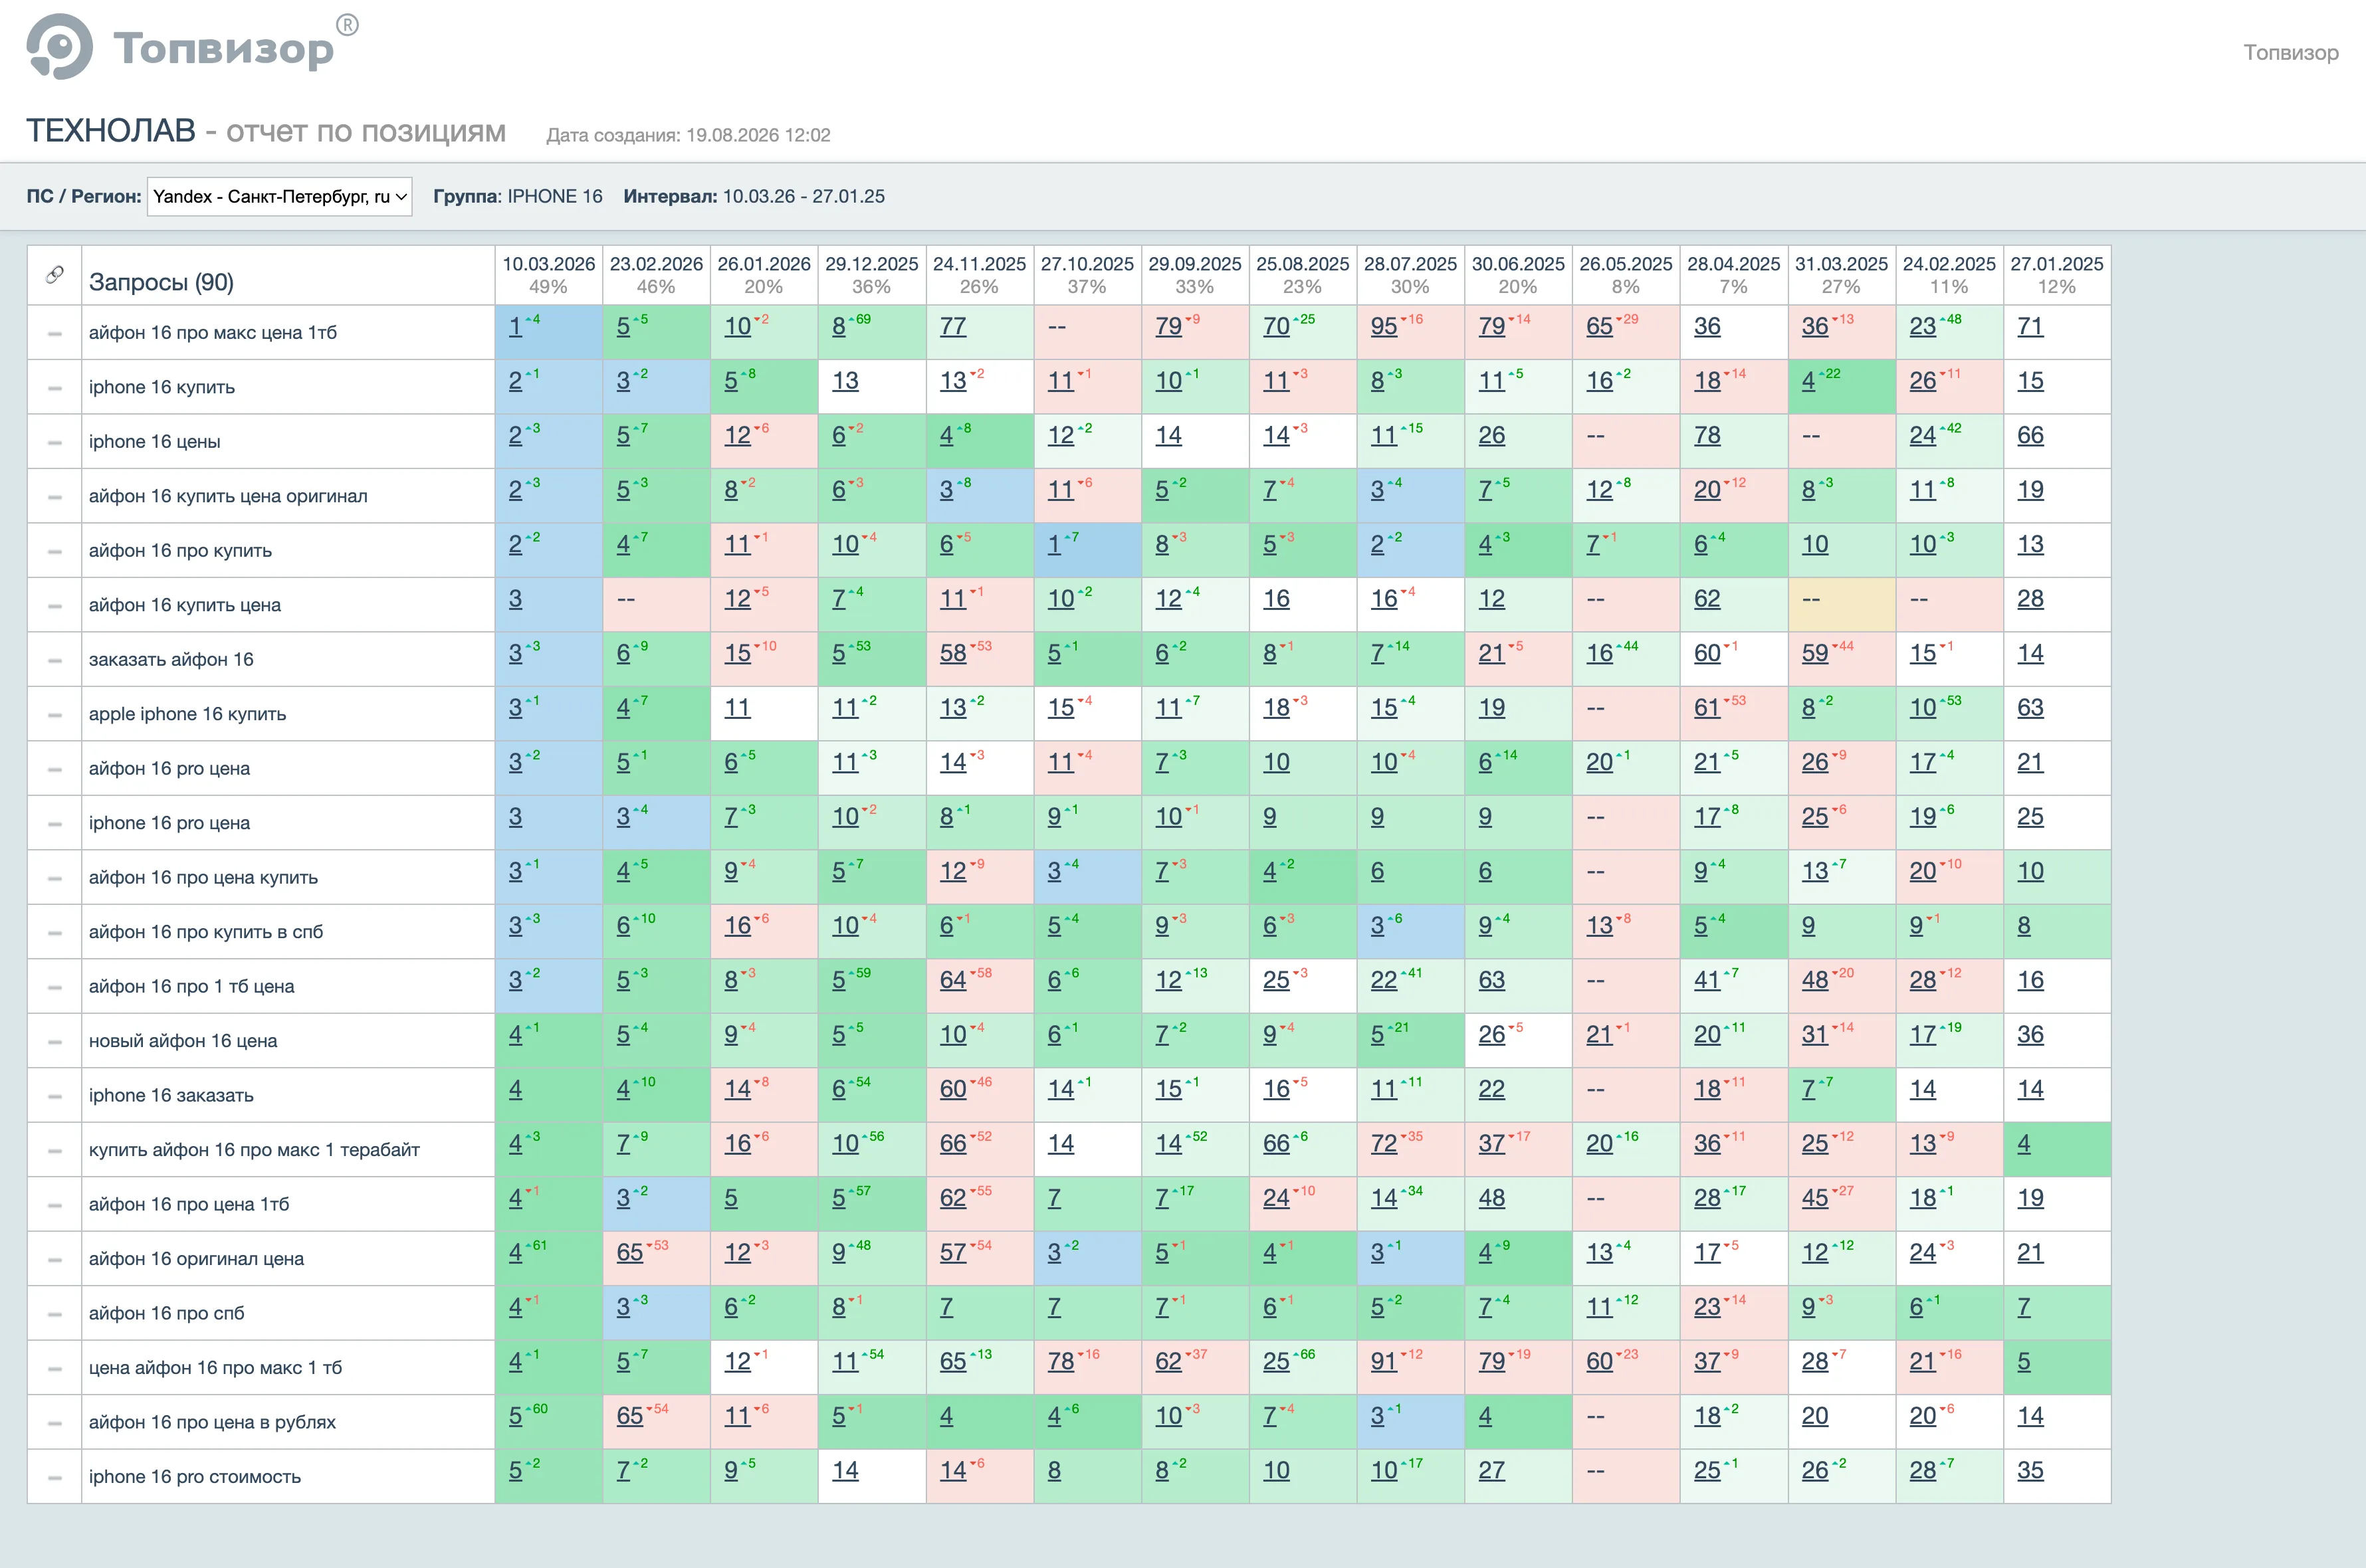
Task: Click dash icon beside айфон 16 про 1 тб цена
Action: [55, 987]
